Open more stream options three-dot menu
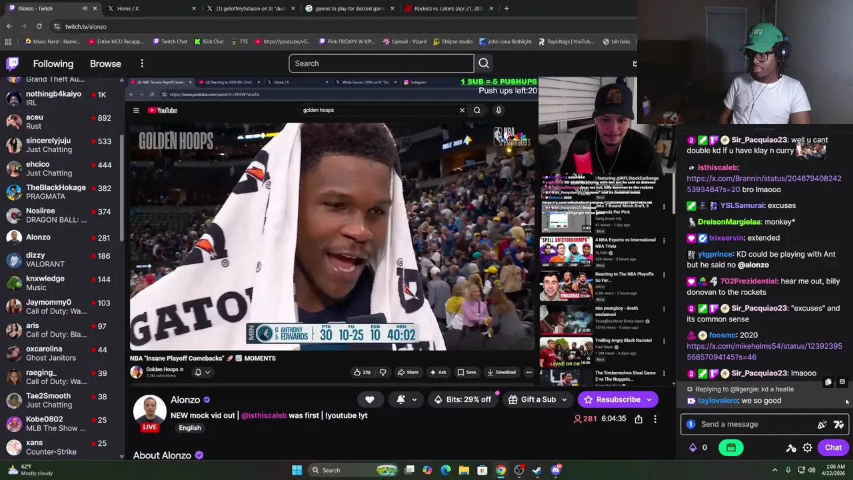 655,419
